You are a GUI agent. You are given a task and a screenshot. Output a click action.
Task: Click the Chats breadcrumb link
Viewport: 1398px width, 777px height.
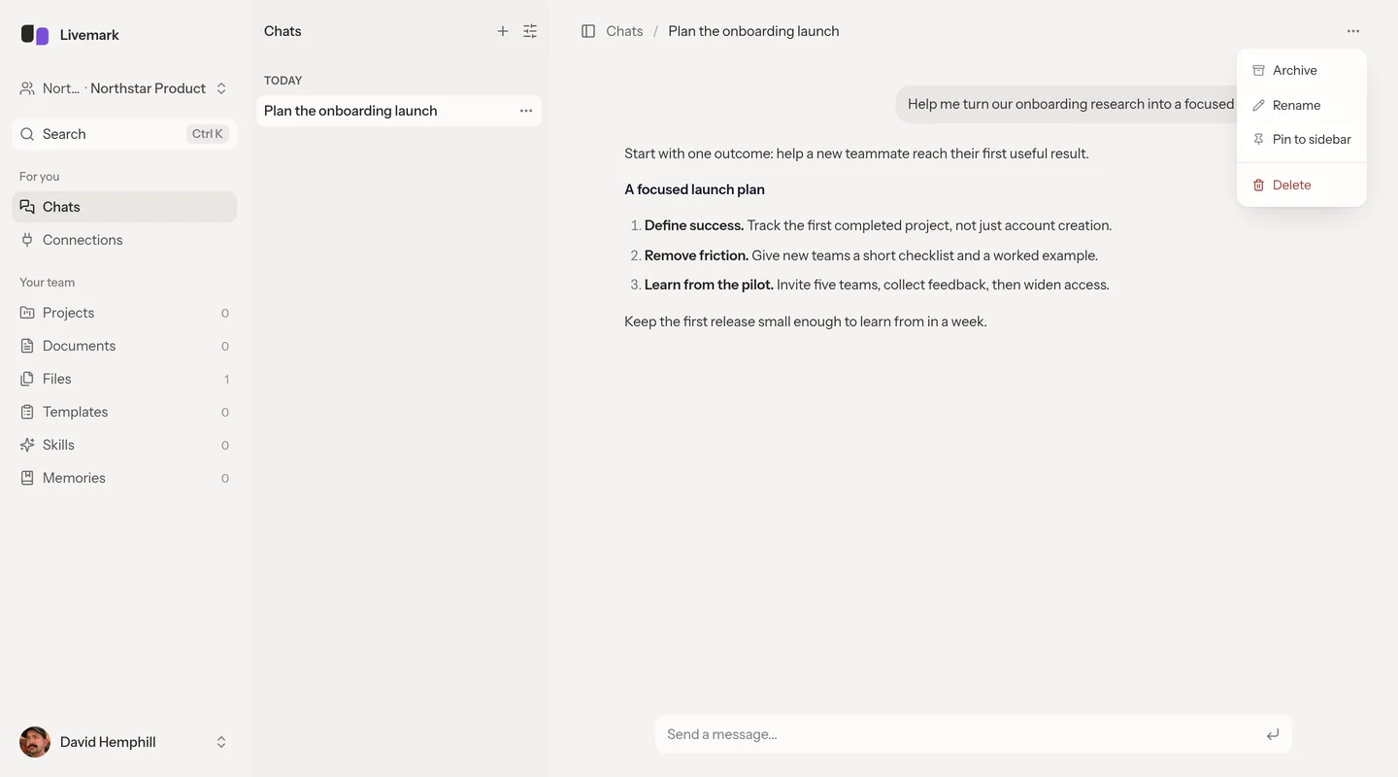pyautogui.click(x=624, y=31)
